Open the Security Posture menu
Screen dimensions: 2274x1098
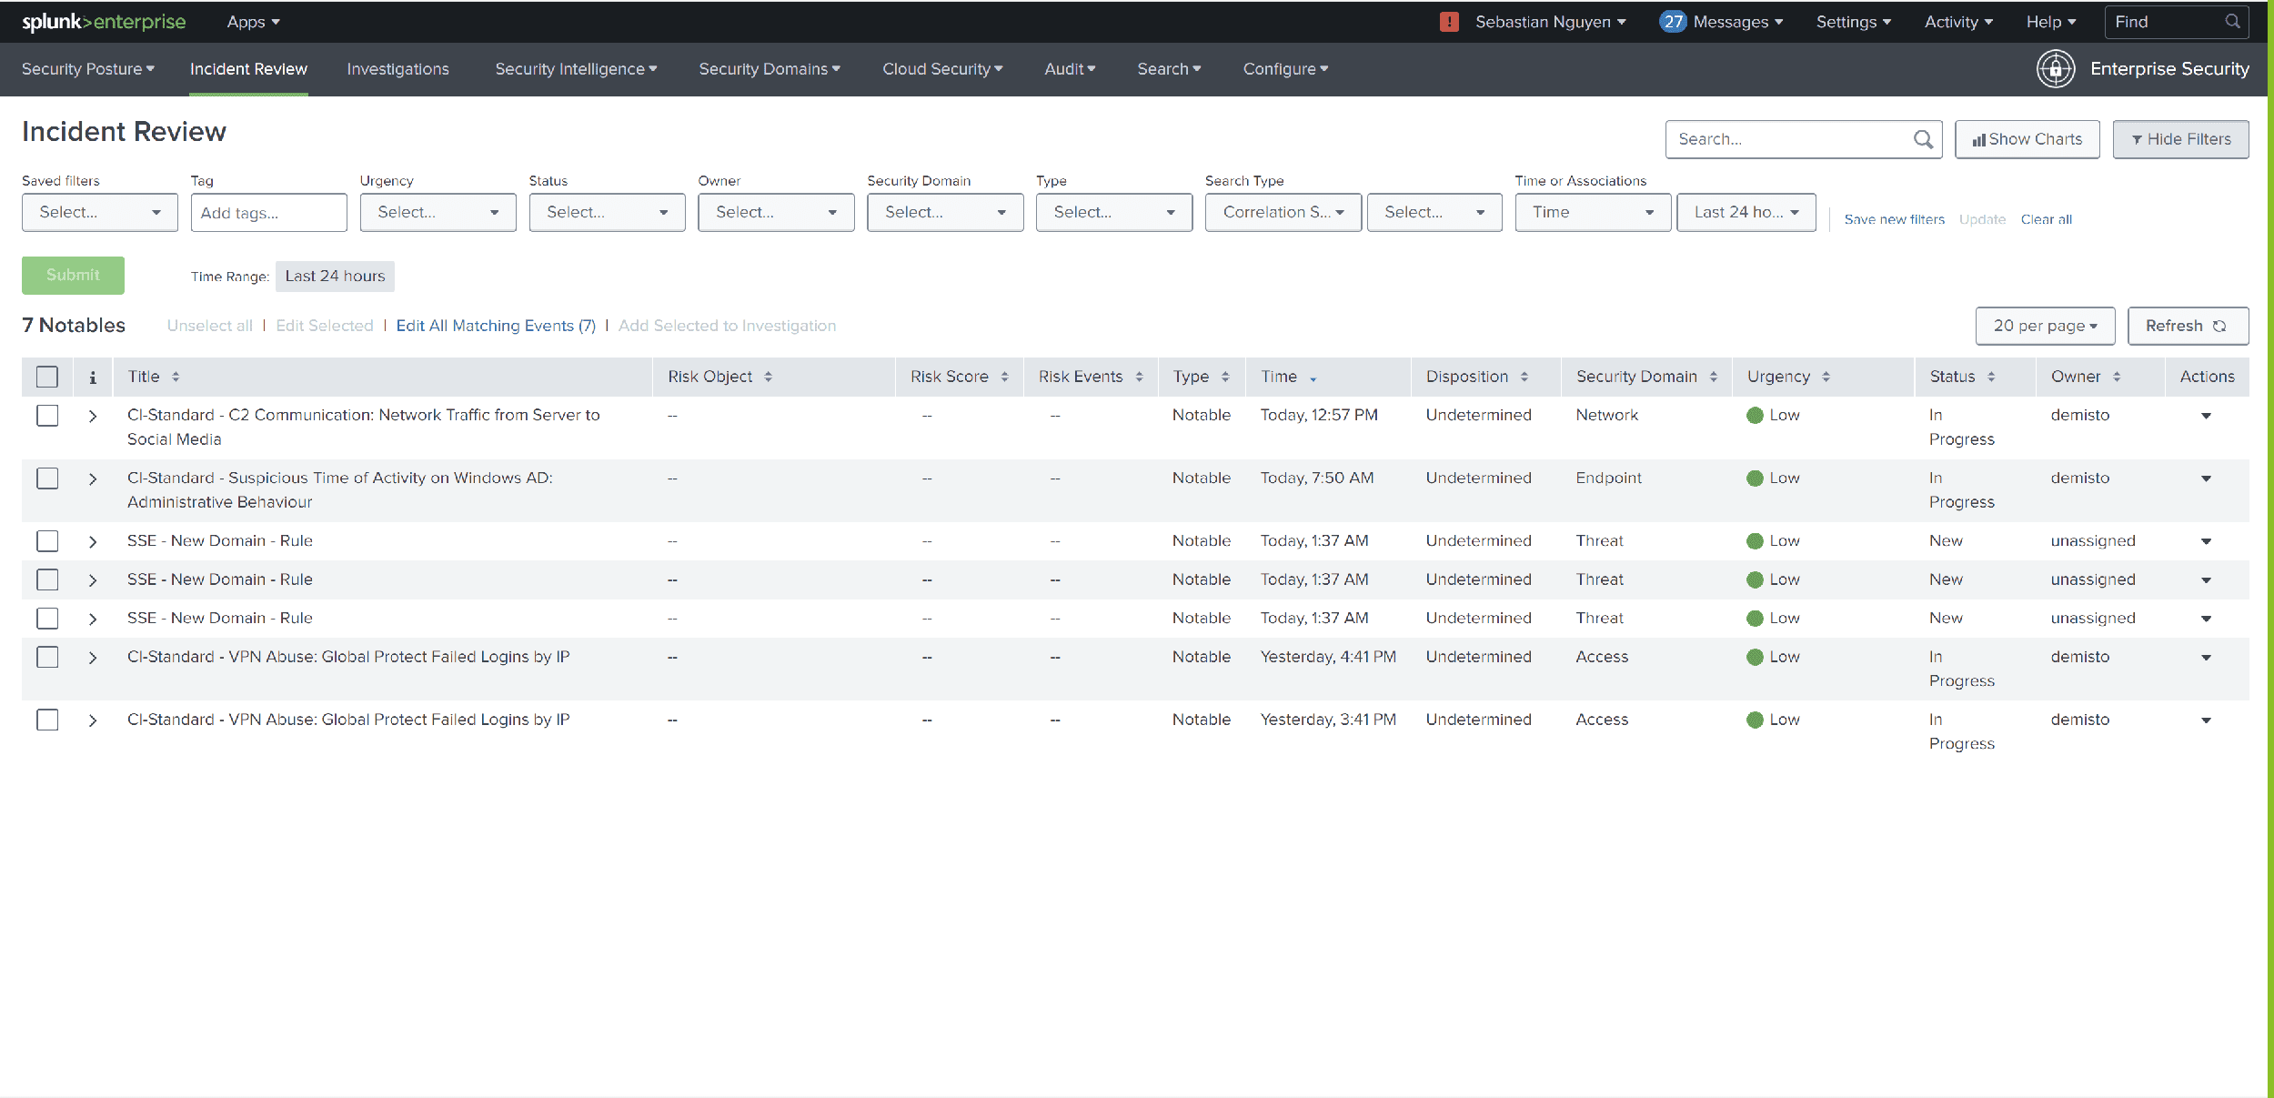tap(88, 69)
